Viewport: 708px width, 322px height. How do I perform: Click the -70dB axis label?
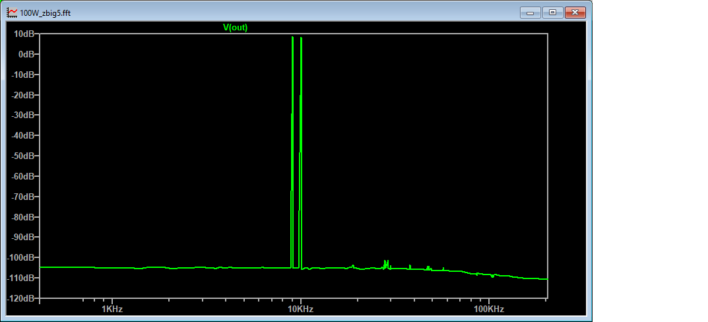23,197
